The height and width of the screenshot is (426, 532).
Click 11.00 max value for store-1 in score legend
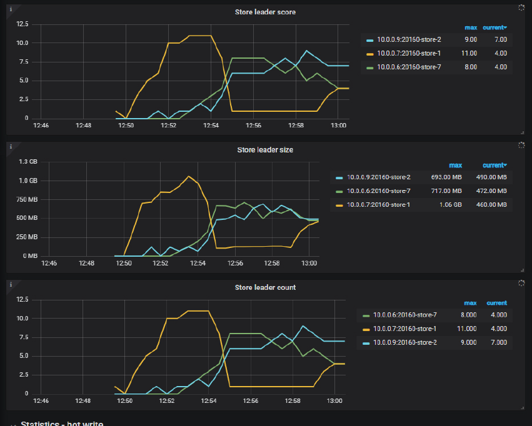click(469, 54)
